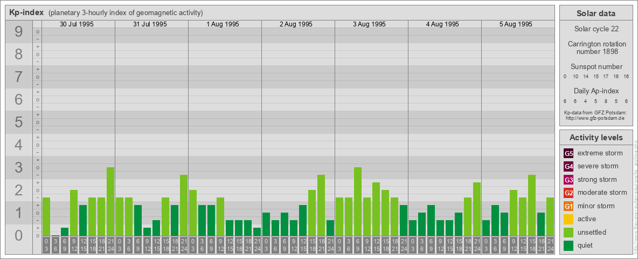Click the sunspot number value 17
This screenshot has width=638, height=259.
point(606,77)
